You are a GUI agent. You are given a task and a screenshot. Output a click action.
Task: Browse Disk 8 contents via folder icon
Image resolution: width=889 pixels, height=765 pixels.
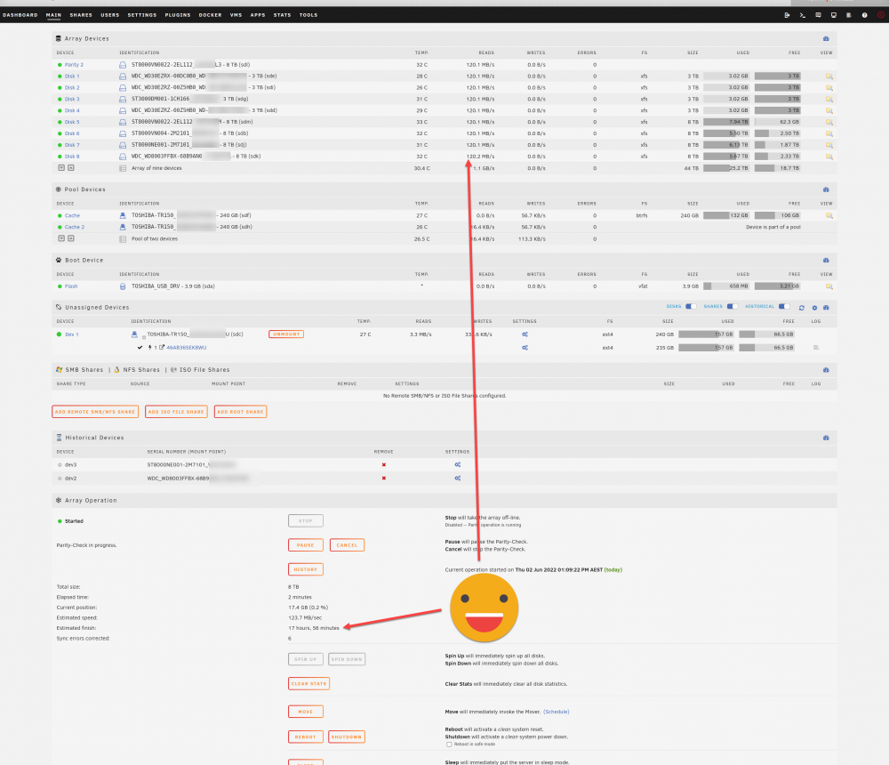(829, 157)
